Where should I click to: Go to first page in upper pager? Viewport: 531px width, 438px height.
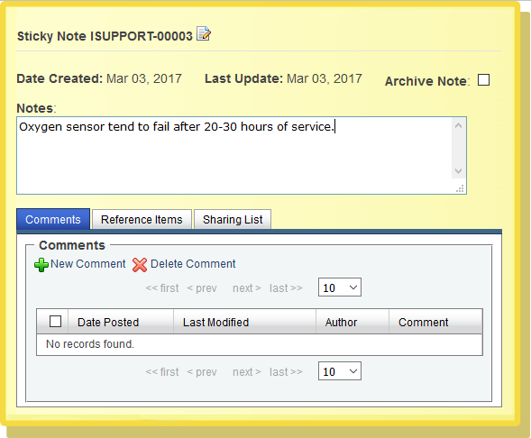click(162, 288)
